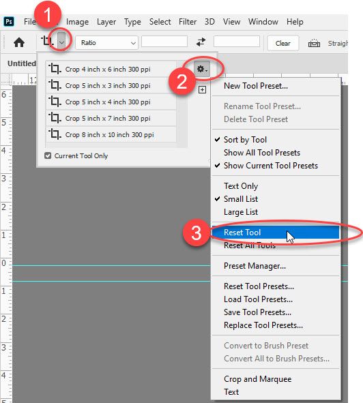Enable the Large List view option
Screen dimensions: 363x403
[241, 212]
